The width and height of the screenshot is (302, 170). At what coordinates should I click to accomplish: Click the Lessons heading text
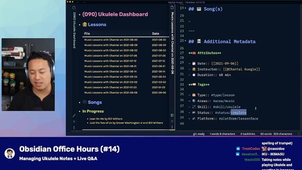[97, 25]
